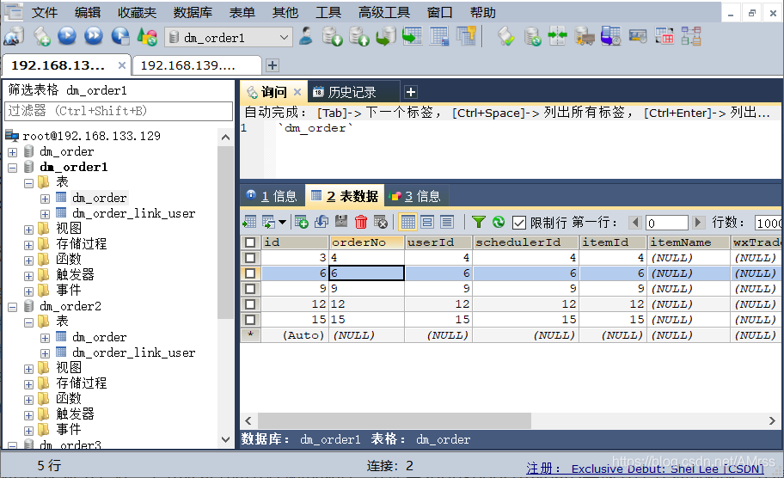Click the truck-shaped data migration toolbar icon
The width and height of the screenshot is (784, 478).
coord(584,36)
